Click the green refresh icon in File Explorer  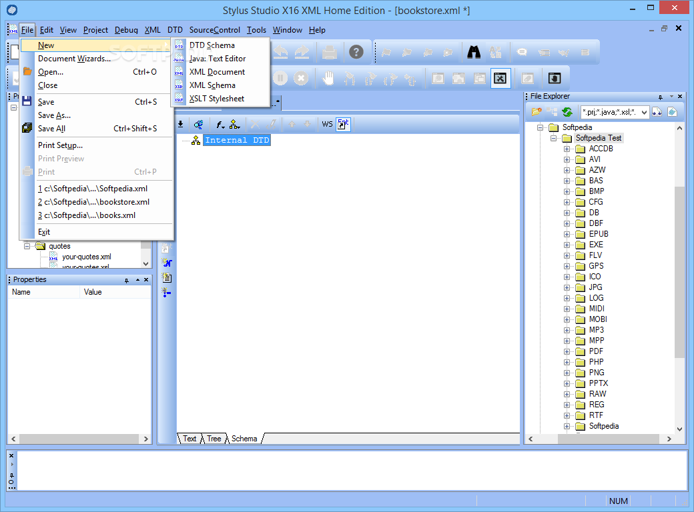point(567,112)
